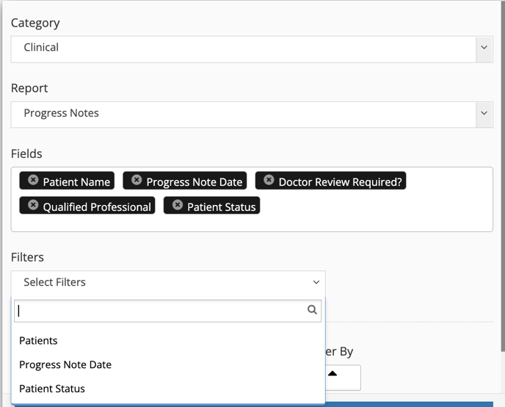Click the Select Filters placeholder text
Screen dimensions: 505x407
pos(55,282)
